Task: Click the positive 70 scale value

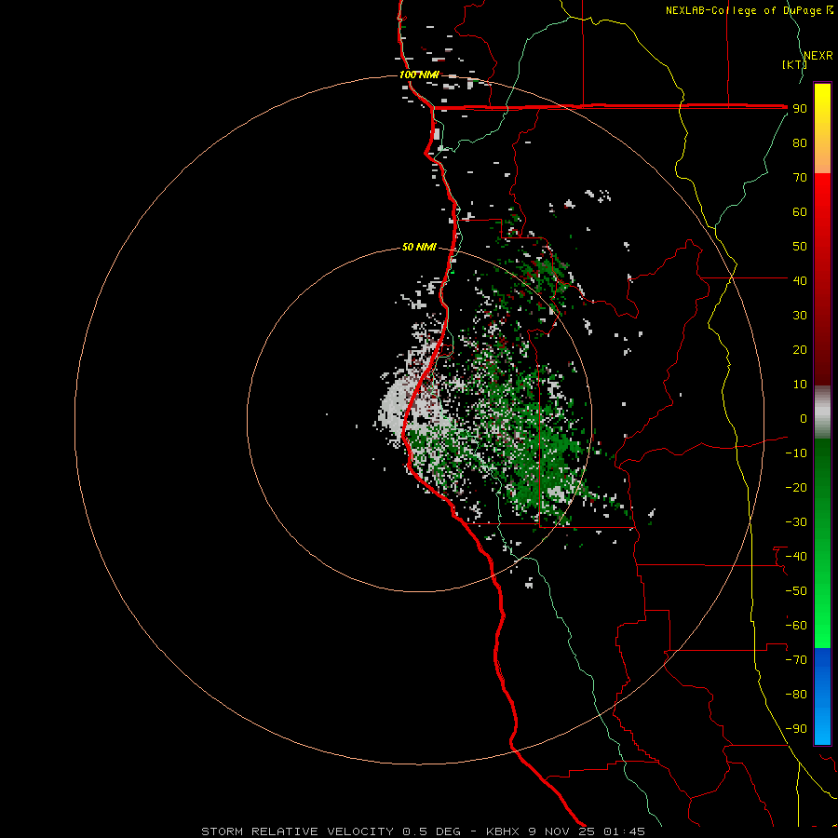Action: coord(800,178)
